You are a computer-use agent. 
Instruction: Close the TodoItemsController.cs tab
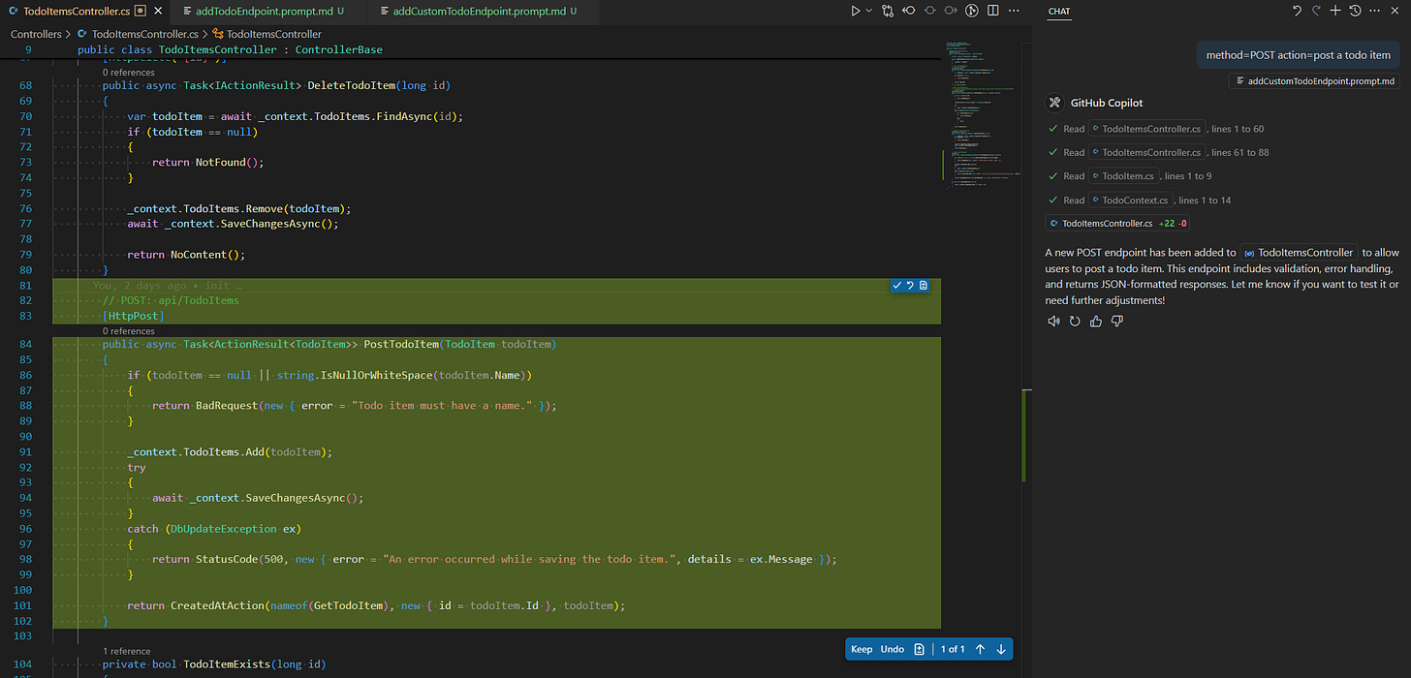(157, 11)
